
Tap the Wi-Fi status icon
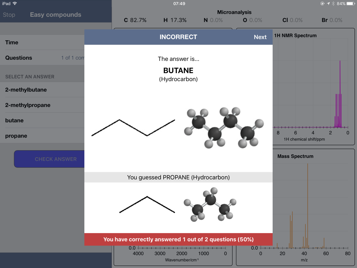pos(15,4)
